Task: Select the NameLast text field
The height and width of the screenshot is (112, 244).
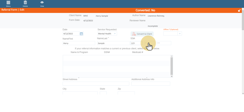Action: [x=113, y=43]
